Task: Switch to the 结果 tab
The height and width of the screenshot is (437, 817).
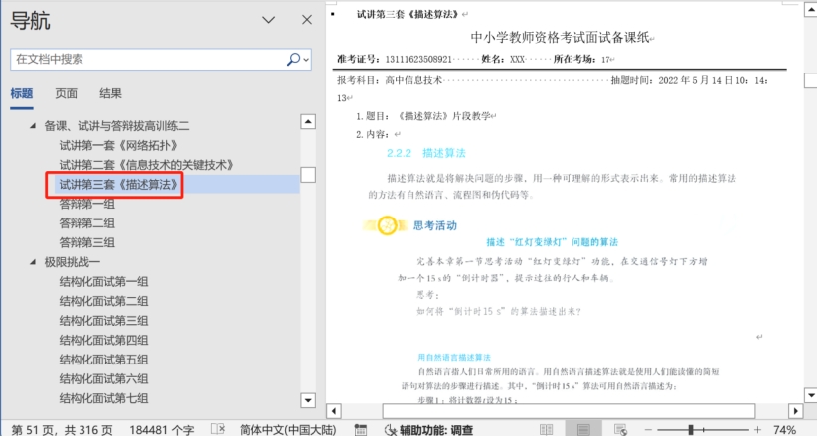Action: (110, 94)
